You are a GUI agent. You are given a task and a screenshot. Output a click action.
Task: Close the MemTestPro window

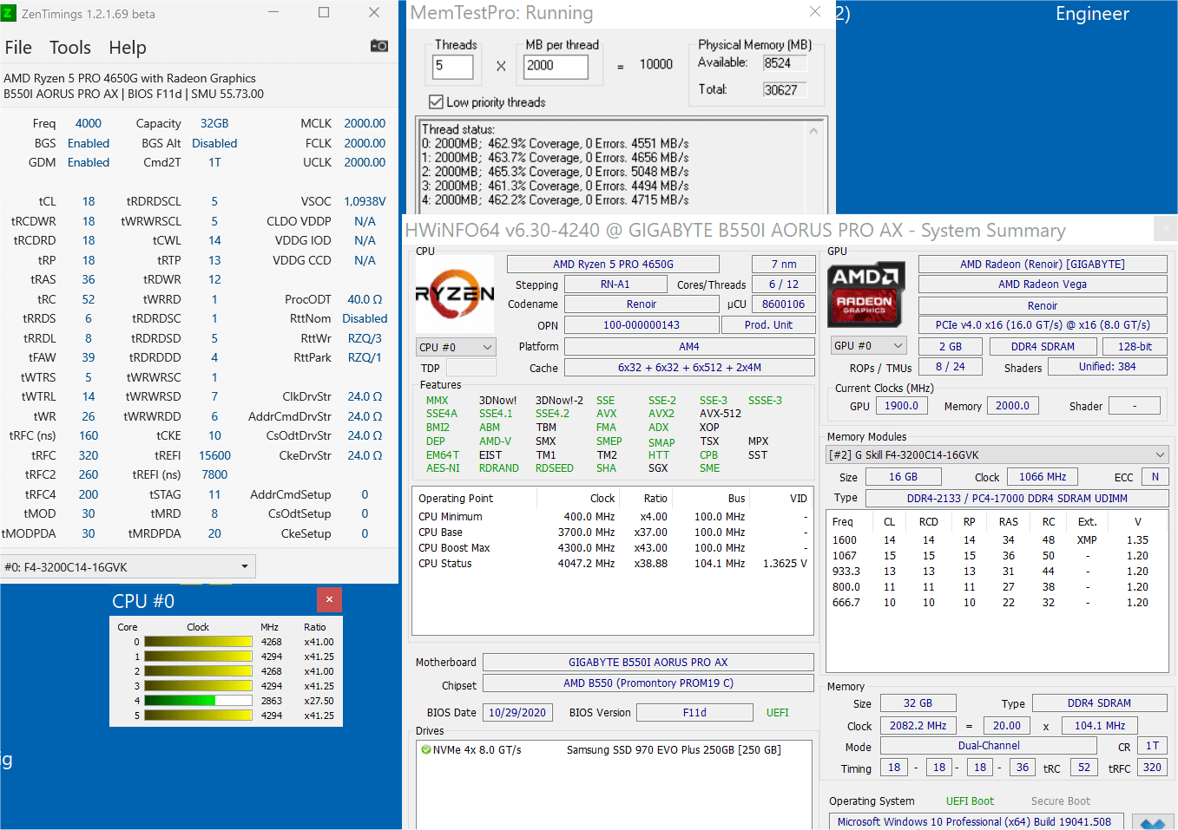click(x=814, y=11)
